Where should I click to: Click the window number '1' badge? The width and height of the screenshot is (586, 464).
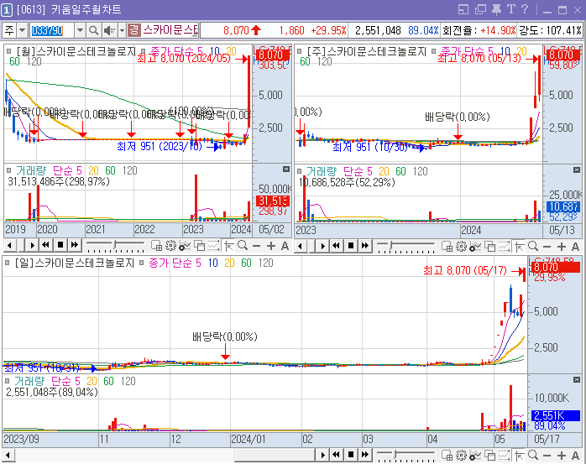click(7, 10)
